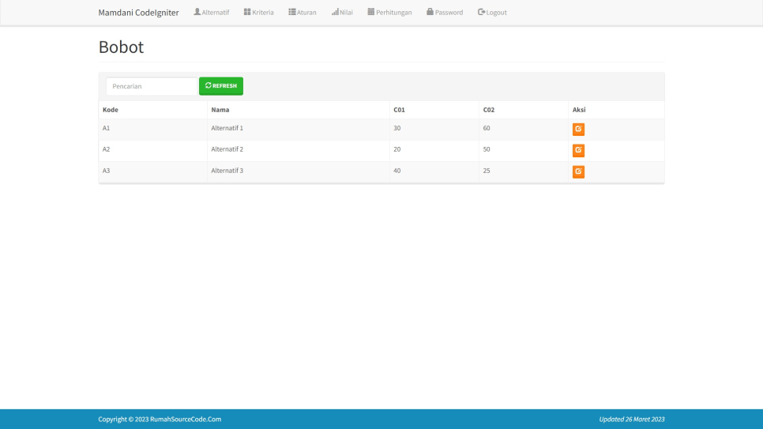Open the Perhitungan page
Image resolution: width=763 pixels, height=429 pixels.
[389, 12]
